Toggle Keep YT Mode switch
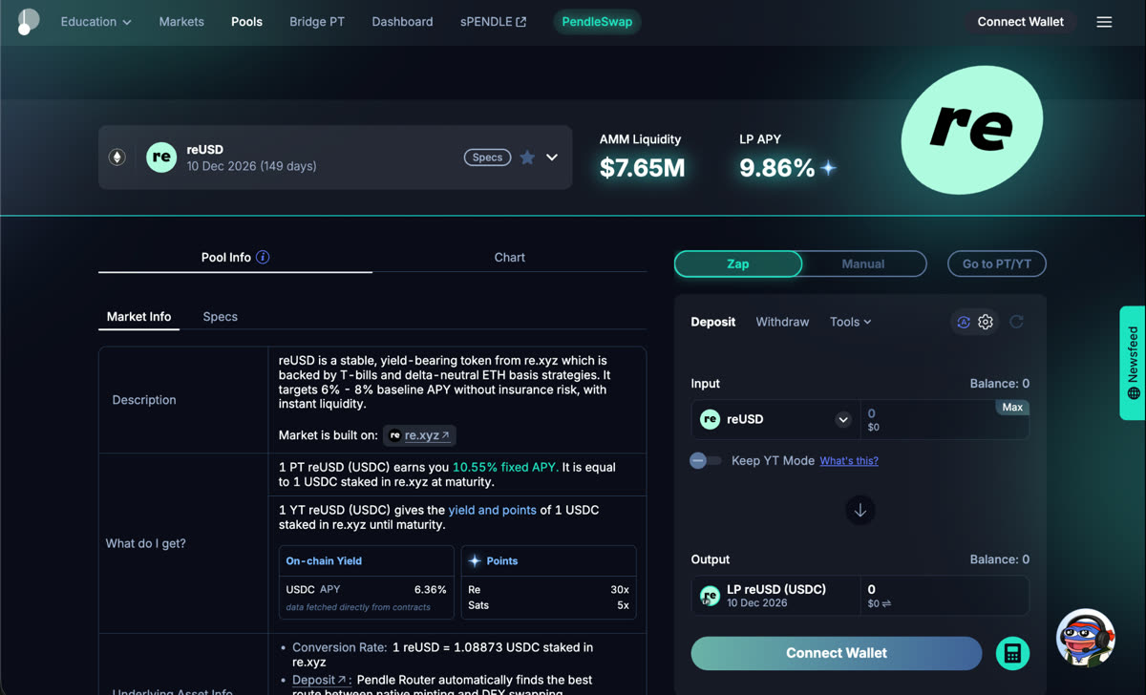The image size is (1146, 695). [x=706, y=461]
